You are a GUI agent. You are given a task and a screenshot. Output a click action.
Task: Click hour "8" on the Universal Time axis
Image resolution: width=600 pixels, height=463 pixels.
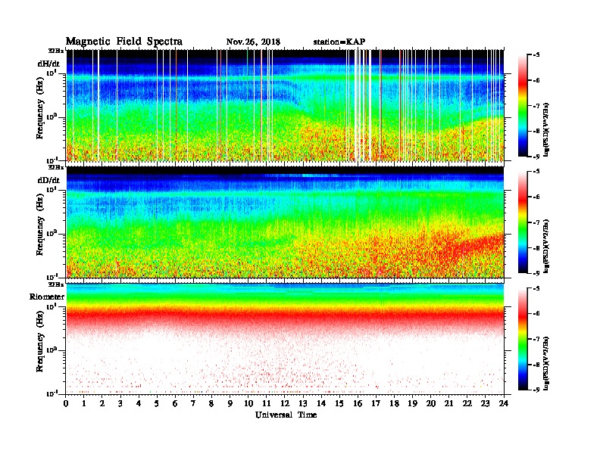(x=211, y=404)
